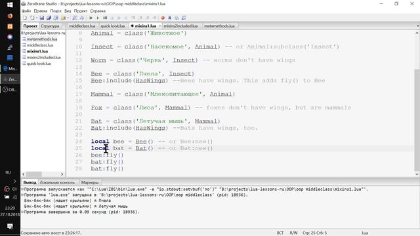Click the RU language indicator
Viewport: 420px width, 236px height.
[x=8, y=172]
